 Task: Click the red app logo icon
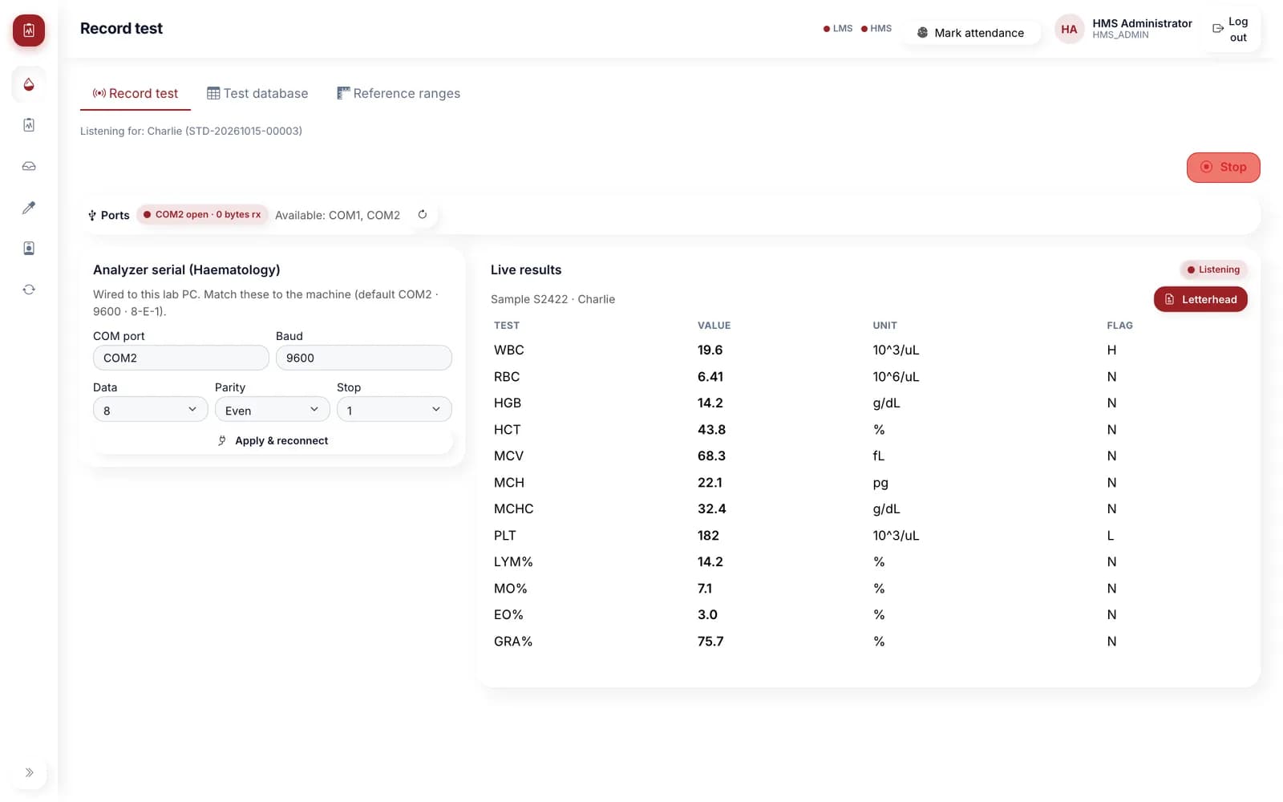pos(29,30)
